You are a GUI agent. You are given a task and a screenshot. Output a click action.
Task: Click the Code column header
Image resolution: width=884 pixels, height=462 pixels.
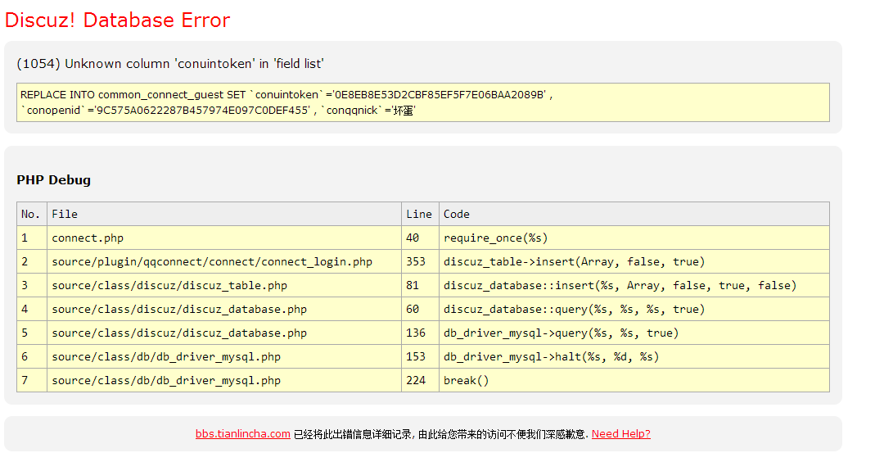click(634, 215)
